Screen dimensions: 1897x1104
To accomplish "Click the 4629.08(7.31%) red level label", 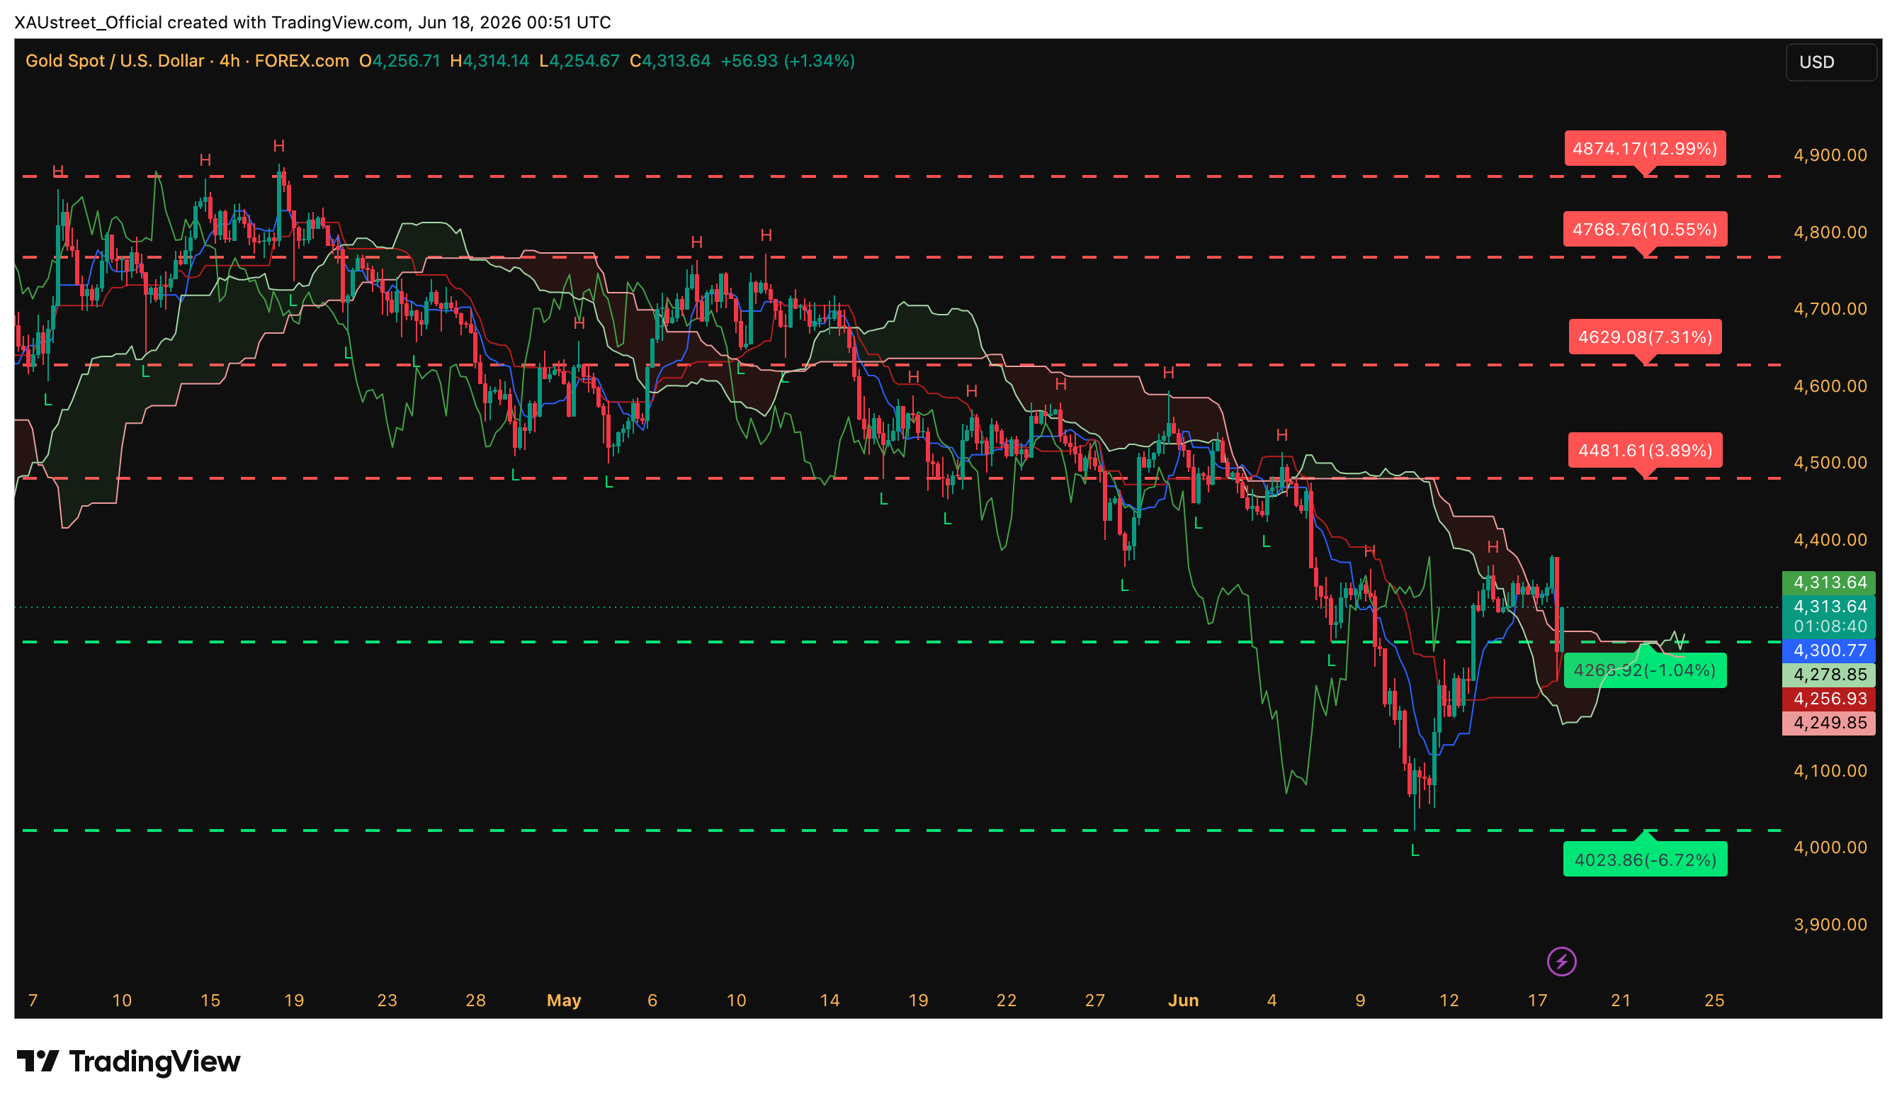I will [1645, 337].
